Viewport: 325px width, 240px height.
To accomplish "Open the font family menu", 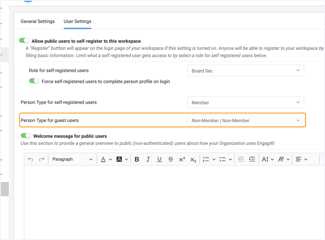I will click(284, 159).
